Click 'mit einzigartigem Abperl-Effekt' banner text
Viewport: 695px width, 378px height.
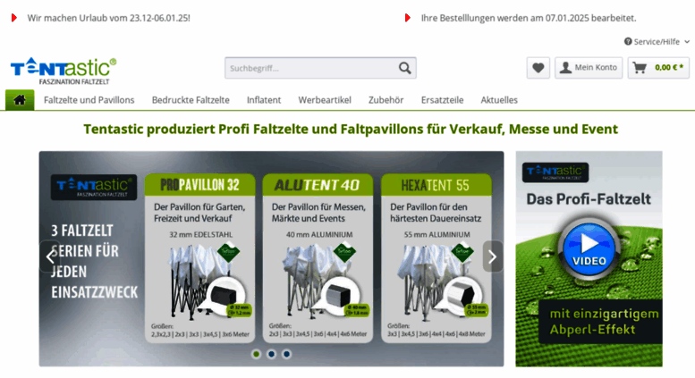click(x=604, y=322)
